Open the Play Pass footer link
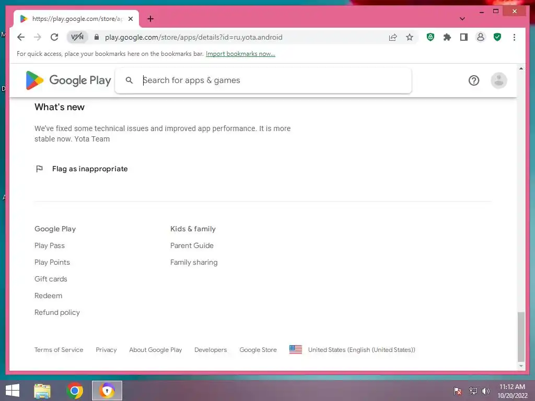The width and height of the screenshot is (535, 401). click(50, 245)
